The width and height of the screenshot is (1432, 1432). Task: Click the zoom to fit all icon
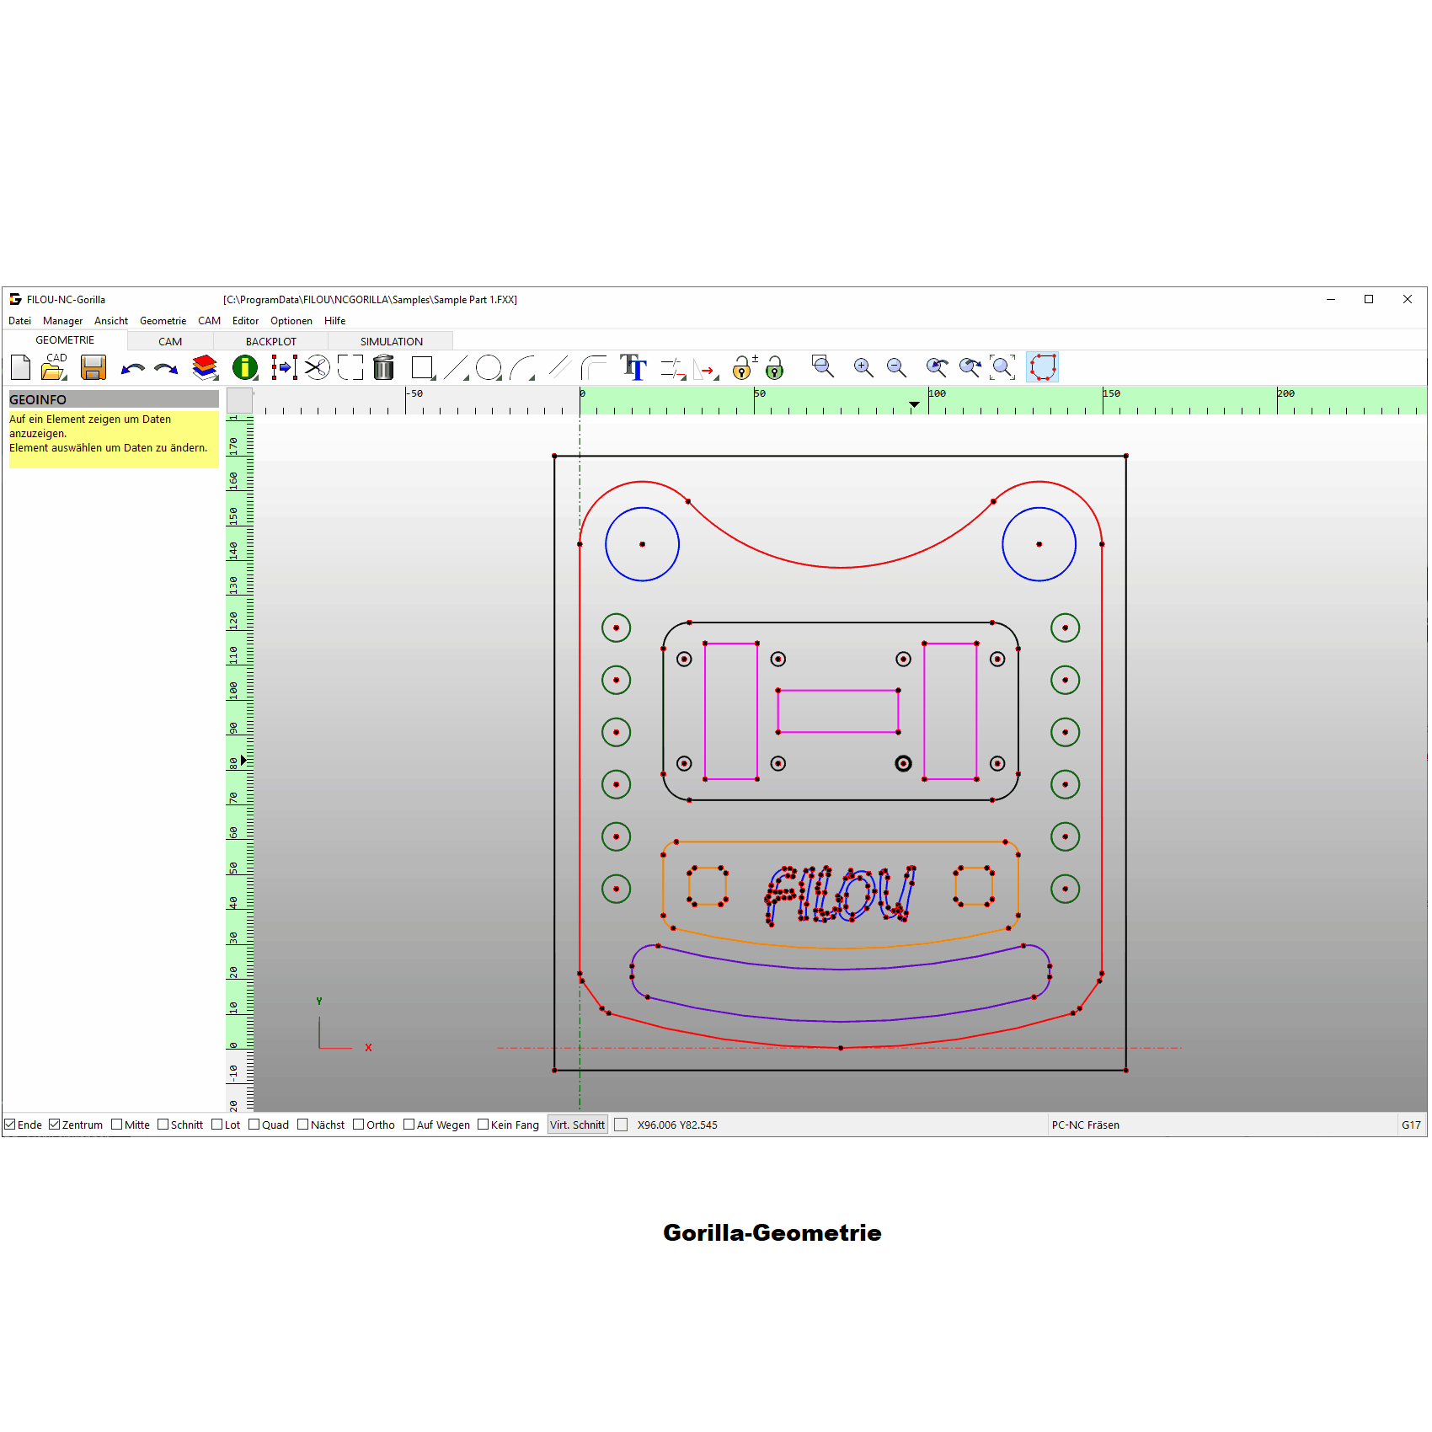point(1002,367)
